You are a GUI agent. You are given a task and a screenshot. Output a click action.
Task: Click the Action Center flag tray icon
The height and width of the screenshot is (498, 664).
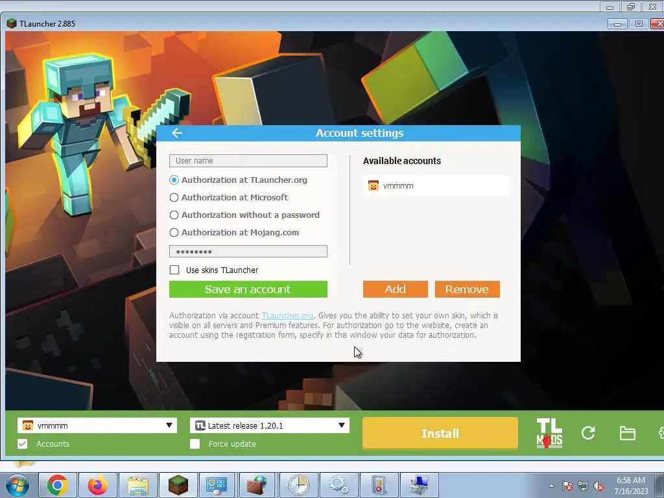(567, 486)
